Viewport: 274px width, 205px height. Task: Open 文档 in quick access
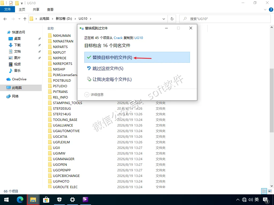[17, 52]
